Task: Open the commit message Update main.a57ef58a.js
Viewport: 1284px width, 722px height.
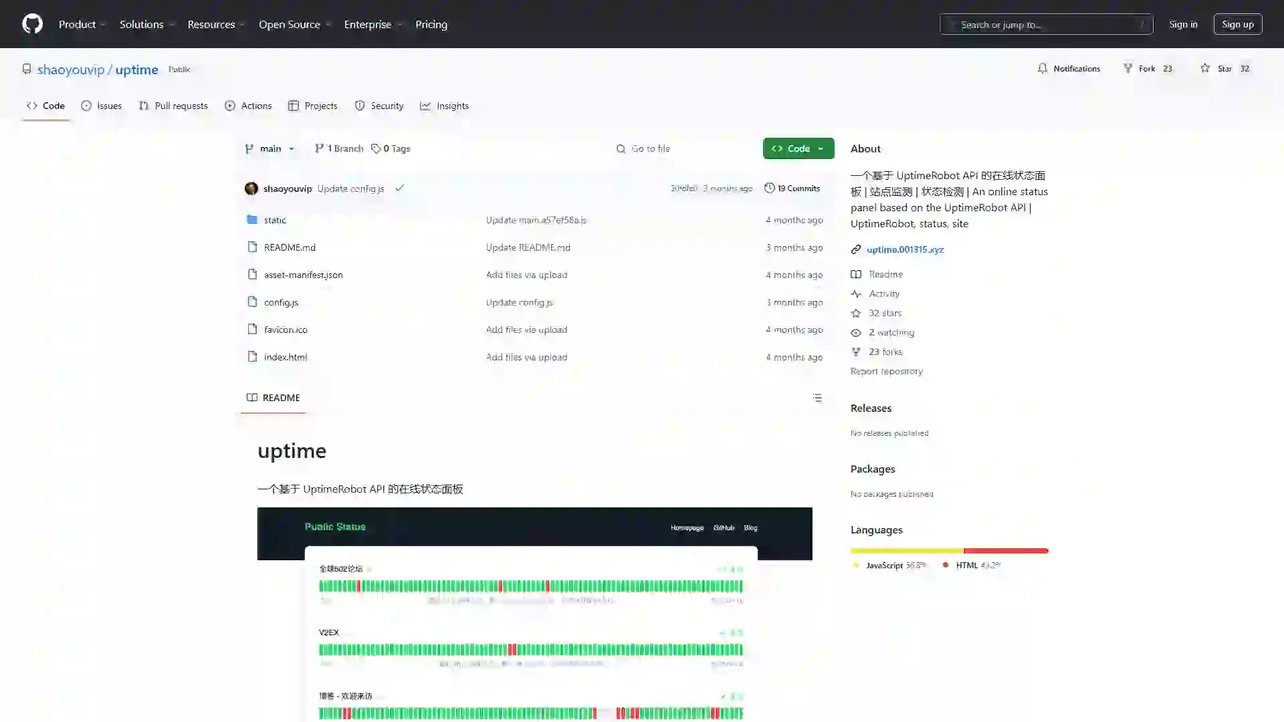Action: pos(536,219)
